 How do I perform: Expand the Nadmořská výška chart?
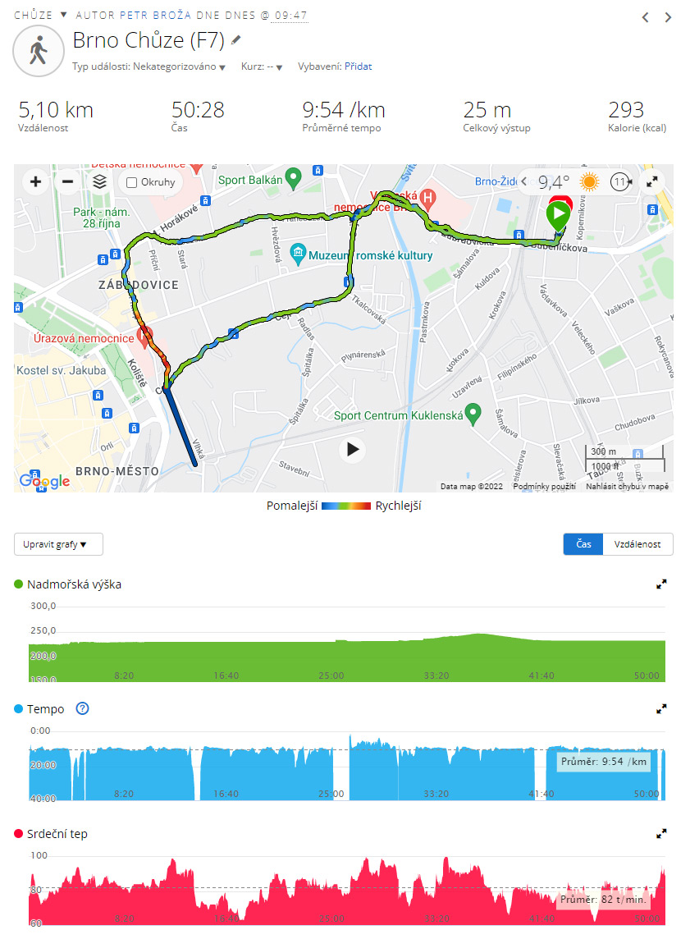[661, 584]
